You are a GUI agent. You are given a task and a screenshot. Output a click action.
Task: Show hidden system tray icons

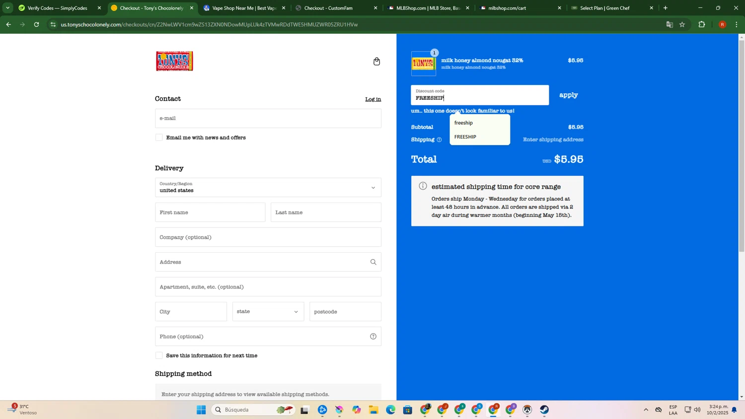(x=646, y=410)
